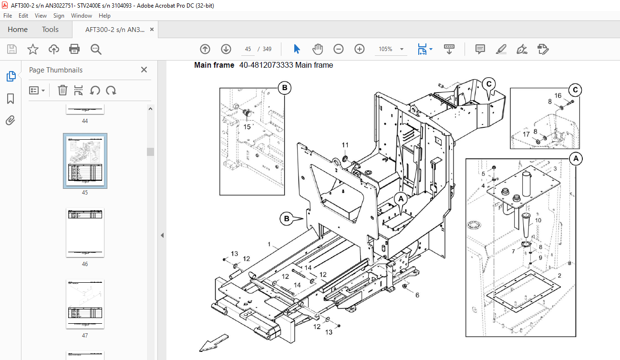Switch to the Tools tab
This screenshot has width=620, height=360.
[50, 30]
